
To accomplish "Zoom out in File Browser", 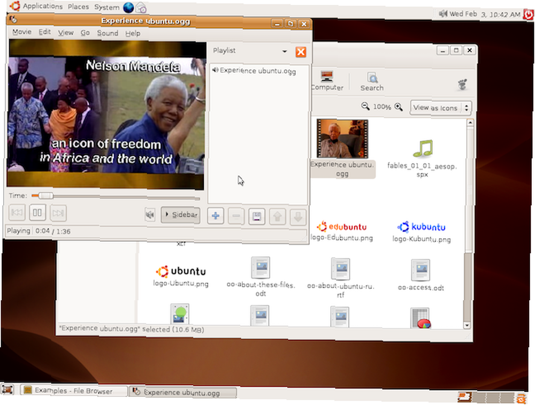I will tap(365, 106).
